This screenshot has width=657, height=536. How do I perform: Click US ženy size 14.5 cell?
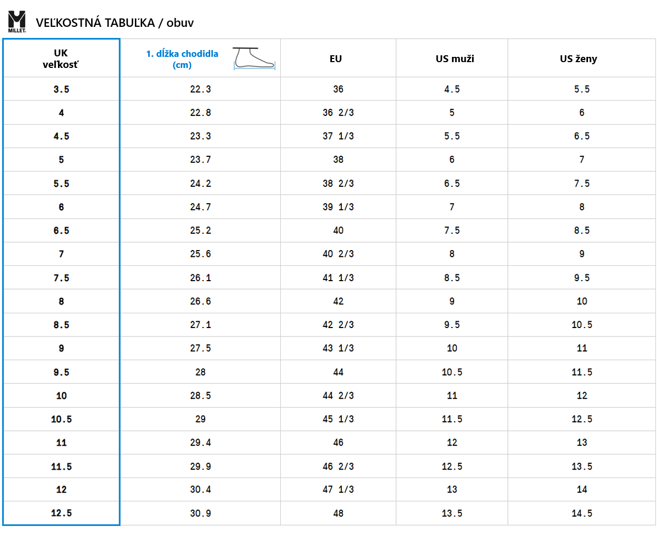[582, 513]
